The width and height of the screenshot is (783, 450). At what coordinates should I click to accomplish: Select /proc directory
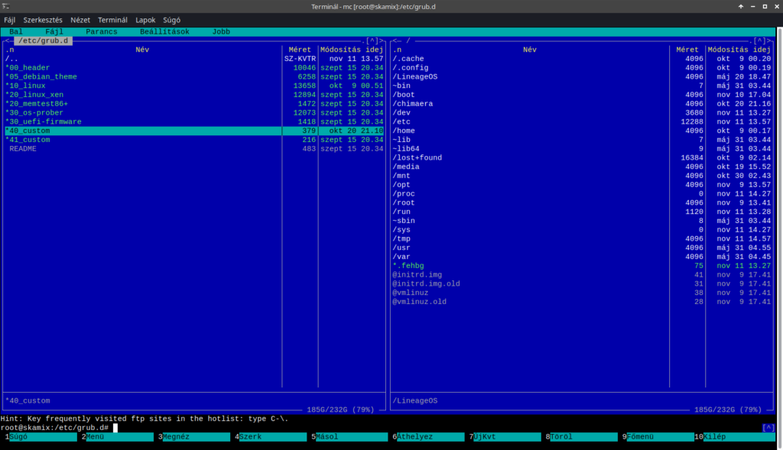(581, 193)
